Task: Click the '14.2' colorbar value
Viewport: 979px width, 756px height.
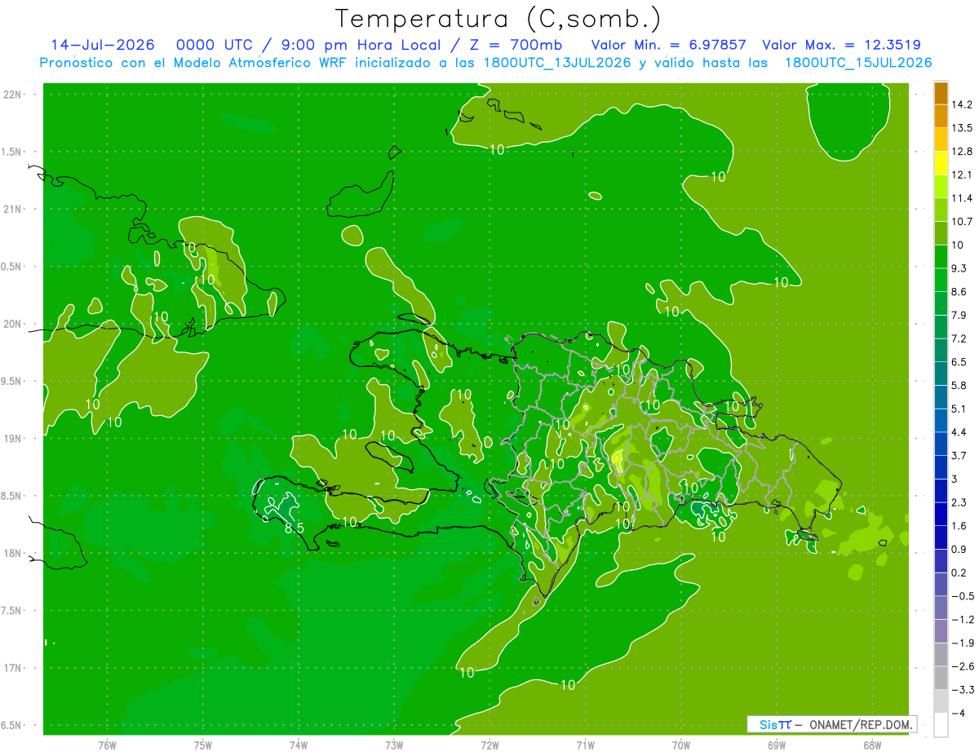Action: click(x=962, y=104)
